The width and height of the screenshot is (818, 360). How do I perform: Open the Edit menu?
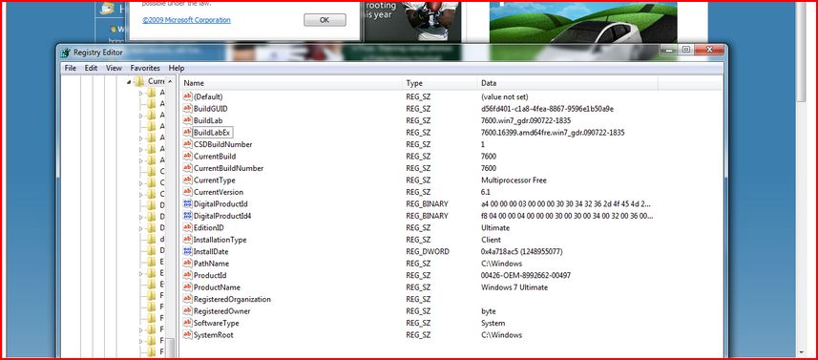click(x=92, y=69)
